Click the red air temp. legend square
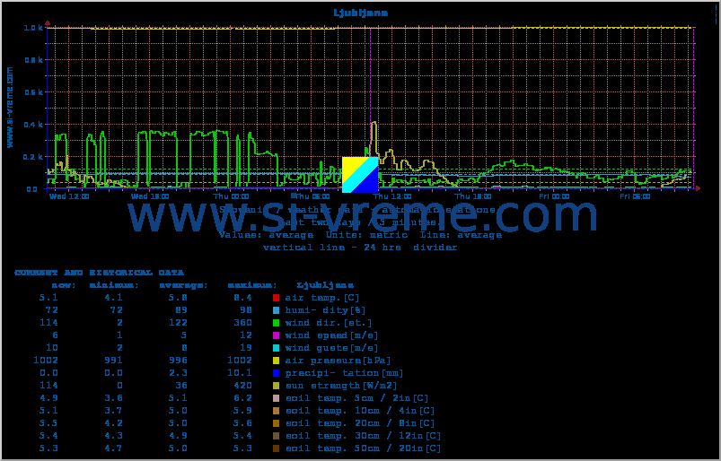Screen dimensions: 721x461 (277, 298)
